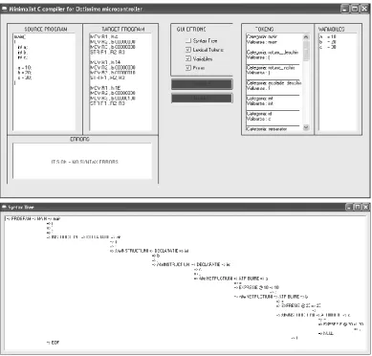Minimize the Minimalist C compiler window
This screenshot has width=372, height=356.
tap(344, 9)
